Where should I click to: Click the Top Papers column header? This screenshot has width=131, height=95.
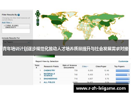pos(119,66)
